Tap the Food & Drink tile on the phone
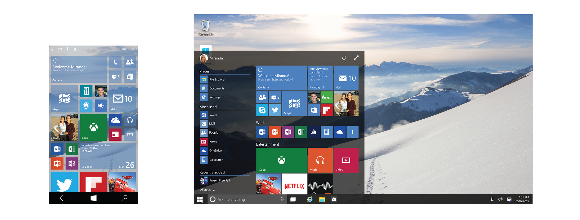Image resolution: width=580 pixels, height=220 pixels. [x=86, y=91]
